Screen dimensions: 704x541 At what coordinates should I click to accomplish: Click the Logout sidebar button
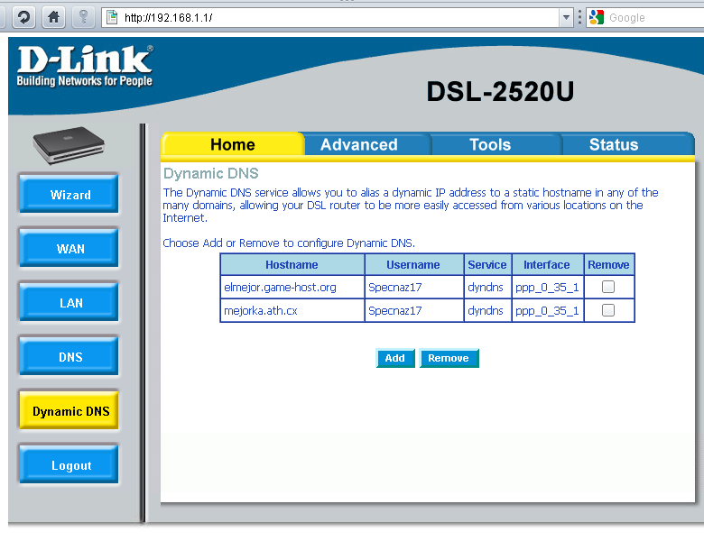pyautogui.click(x=70, y=465)
